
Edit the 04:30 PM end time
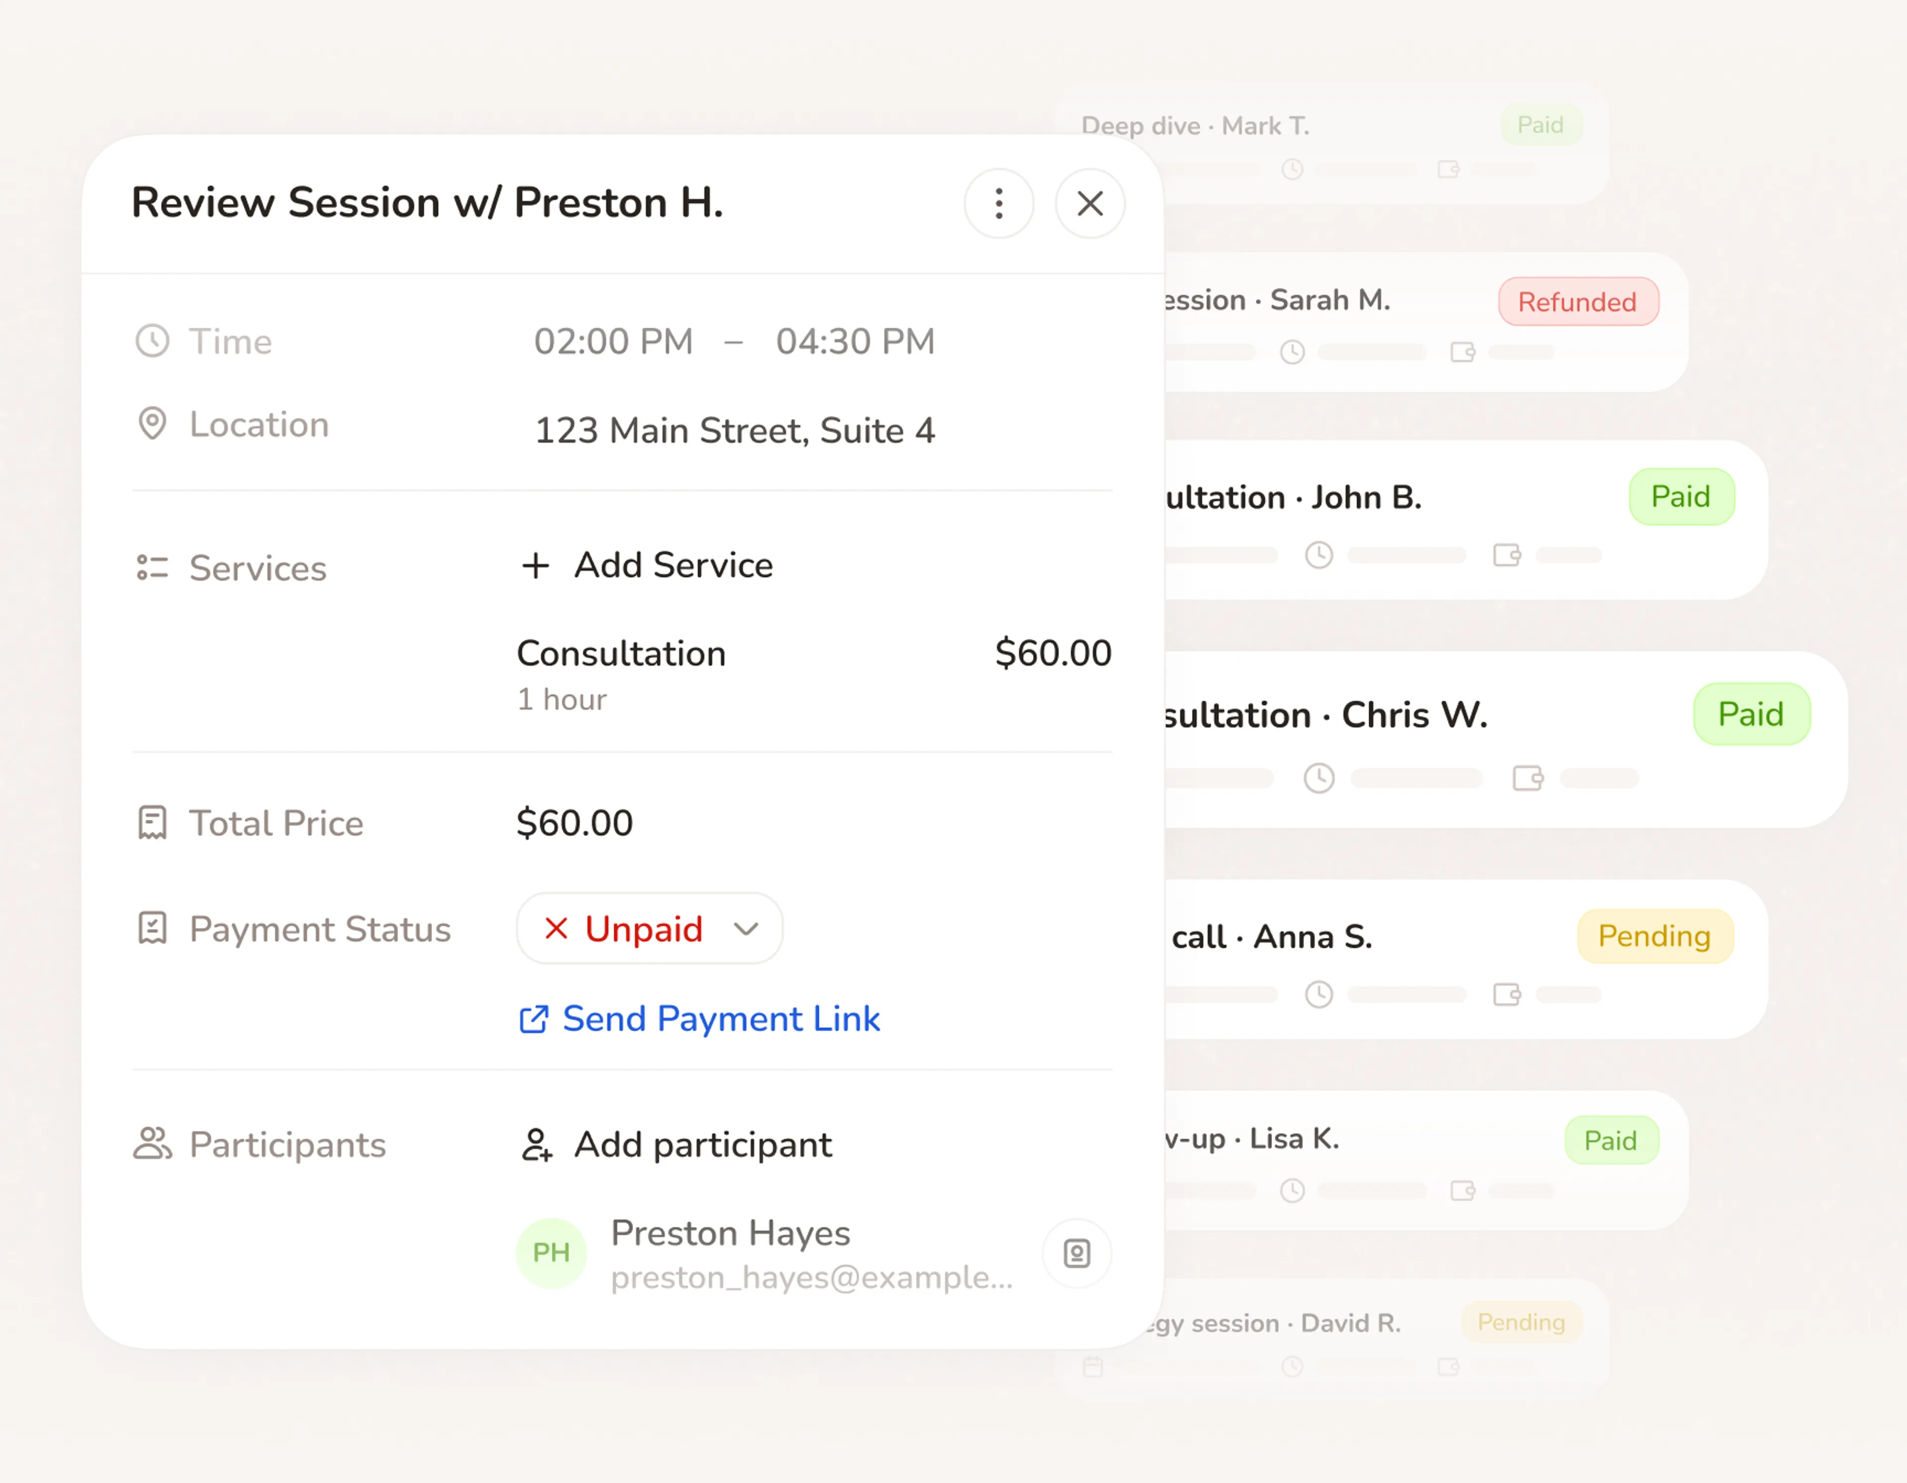(855, 341)
